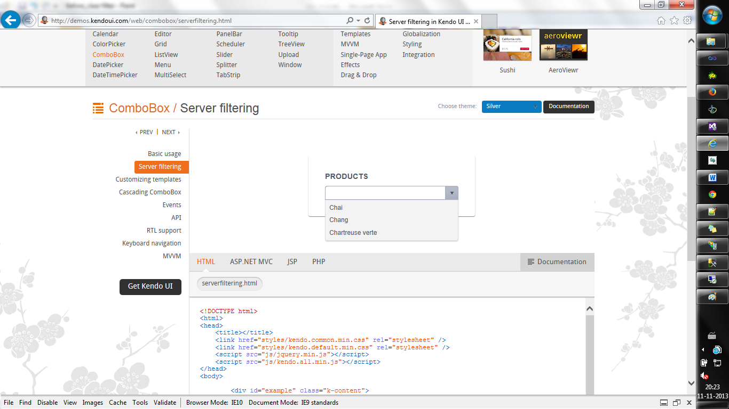Switch to Internet Explorer taskbar icon
Image resolution: width=729 pixels, height=409 pixels.
712,143
